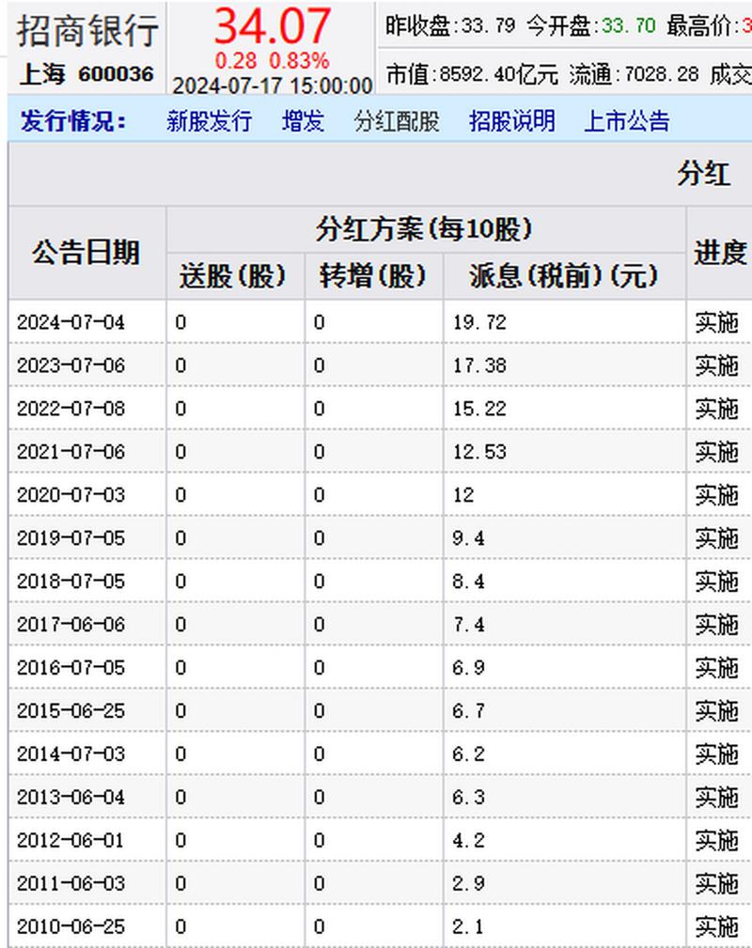Click date cell 2023-07-06
The image size is (752, 948).
coord(70,365)
